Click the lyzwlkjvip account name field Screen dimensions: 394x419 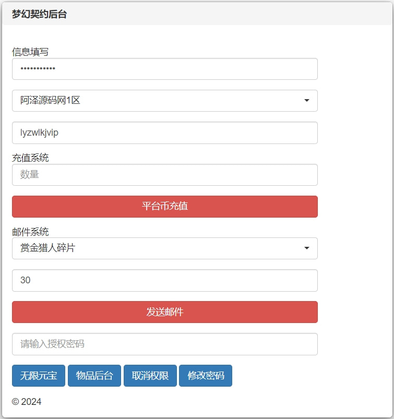[x=164, y=133]
